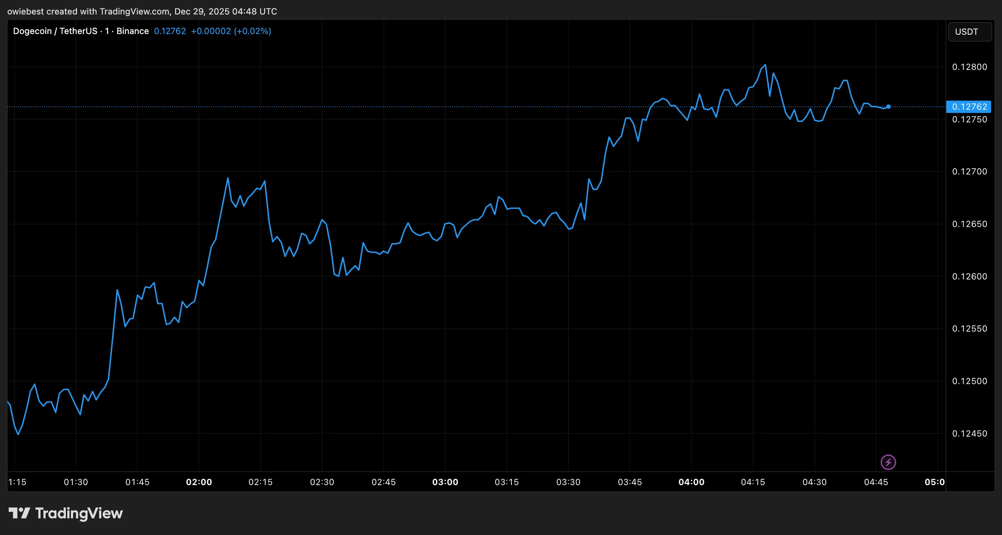Click the TradingView wordmark text

tap(79, 513)
